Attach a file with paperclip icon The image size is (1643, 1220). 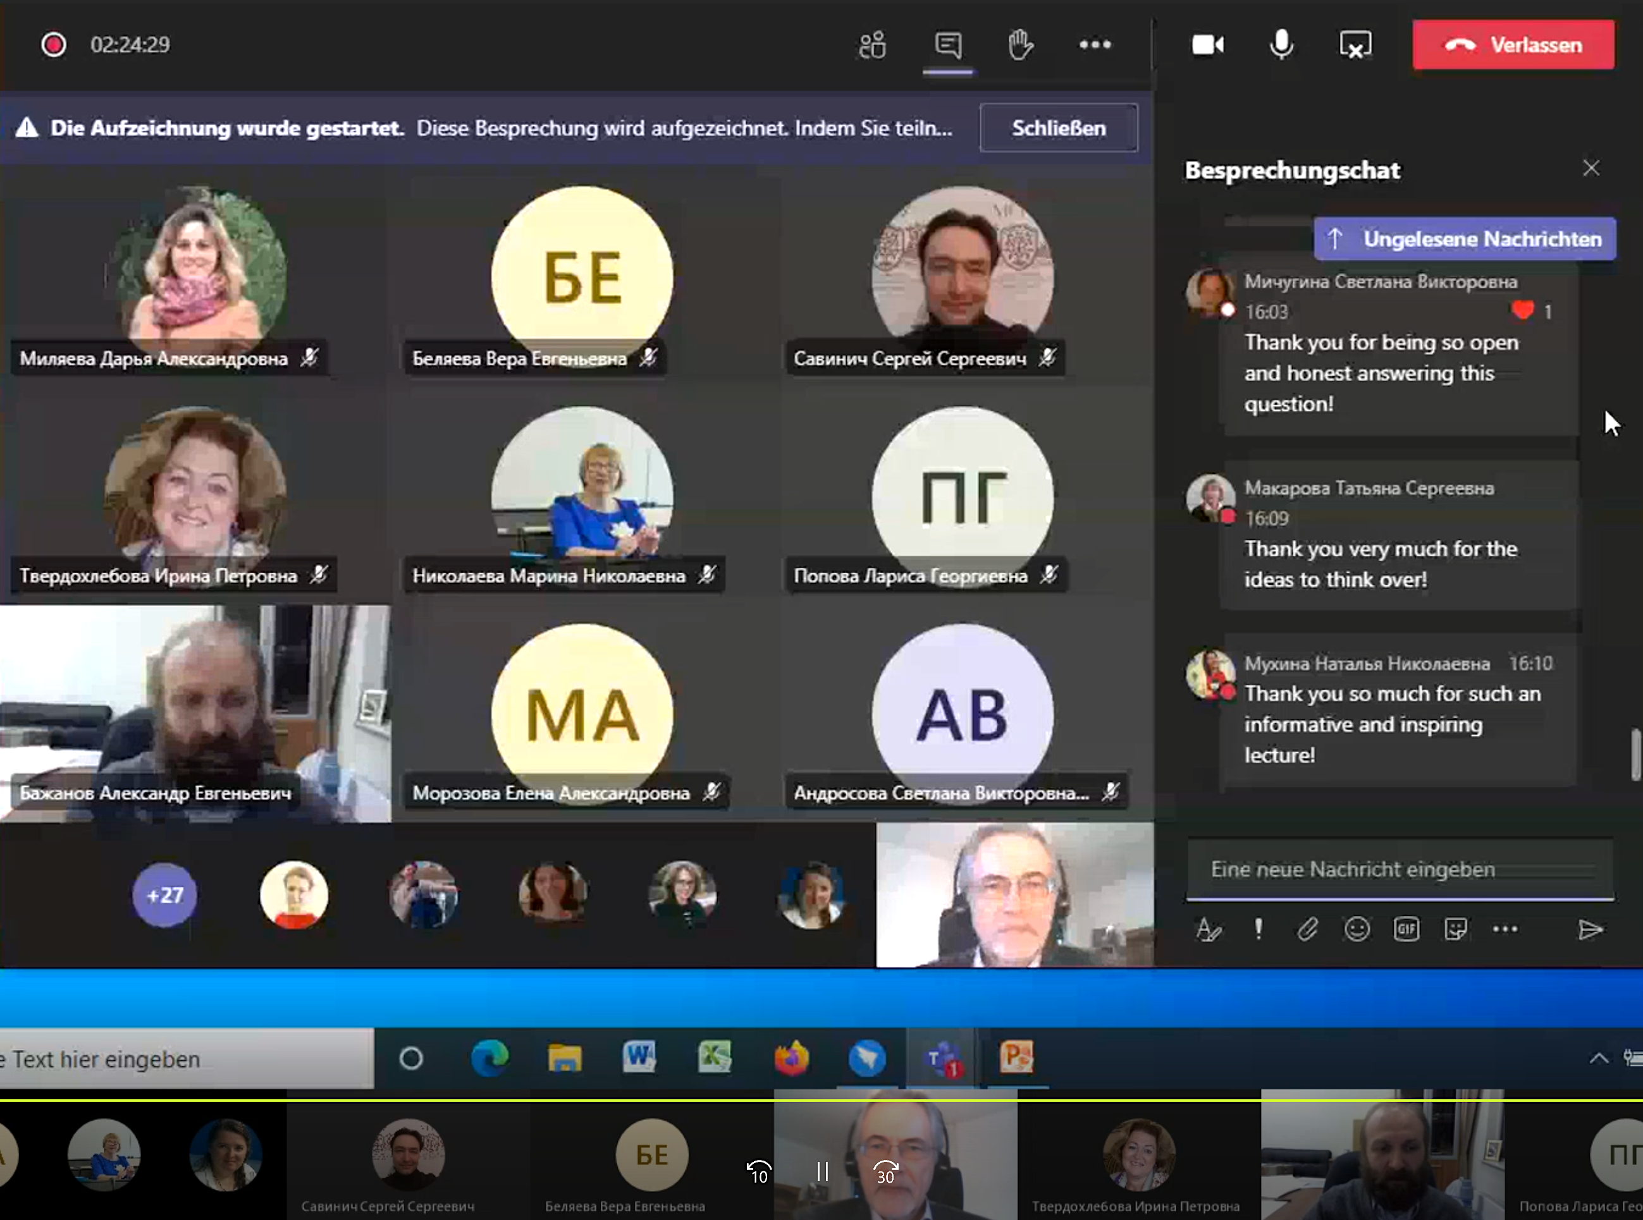[x=1308, y=929]
